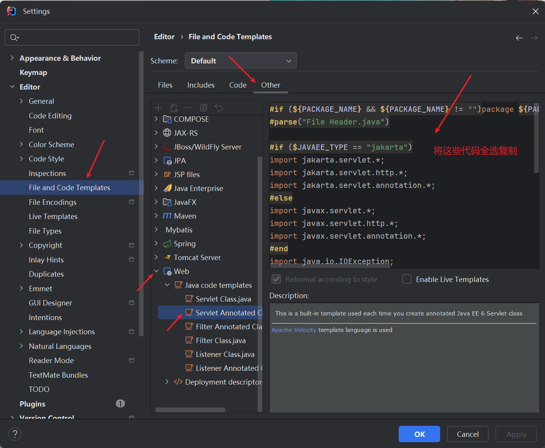Click the create child template icon
The height and width of the screenshot is (448, 545).
[174, 108]
